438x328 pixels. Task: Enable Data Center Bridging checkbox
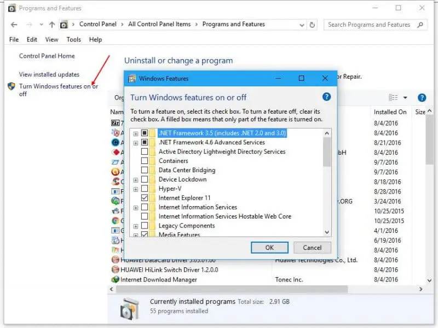tap(145, 170)
